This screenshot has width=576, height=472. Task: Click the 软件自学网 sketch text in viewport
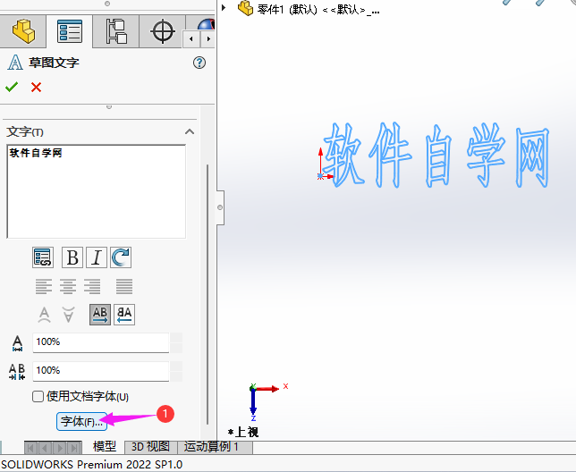pyautogui.click(x=436, y=156)
